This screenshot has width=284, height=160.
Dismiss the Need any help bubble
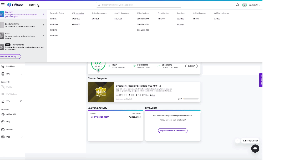tap(237, 141)
